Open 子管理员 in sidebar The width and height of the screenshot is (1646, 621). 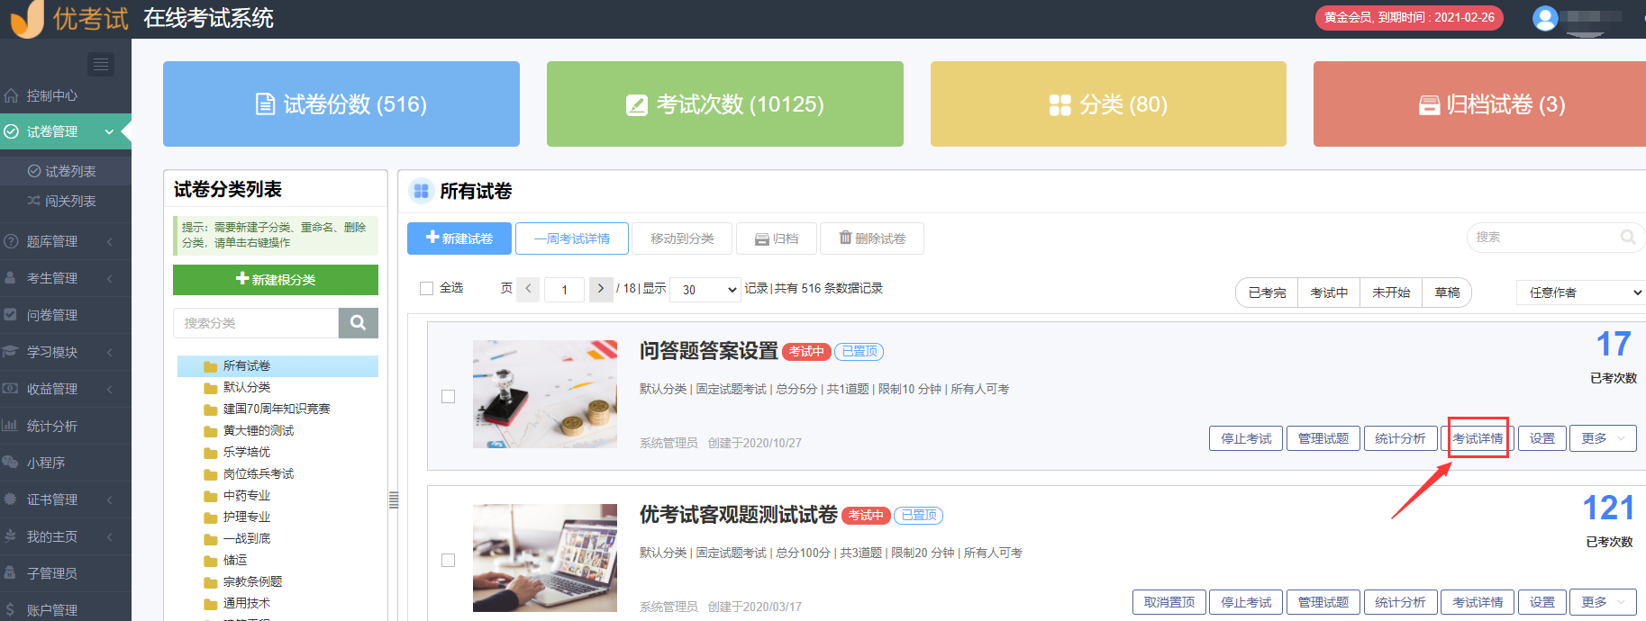(x=66, y=573)
